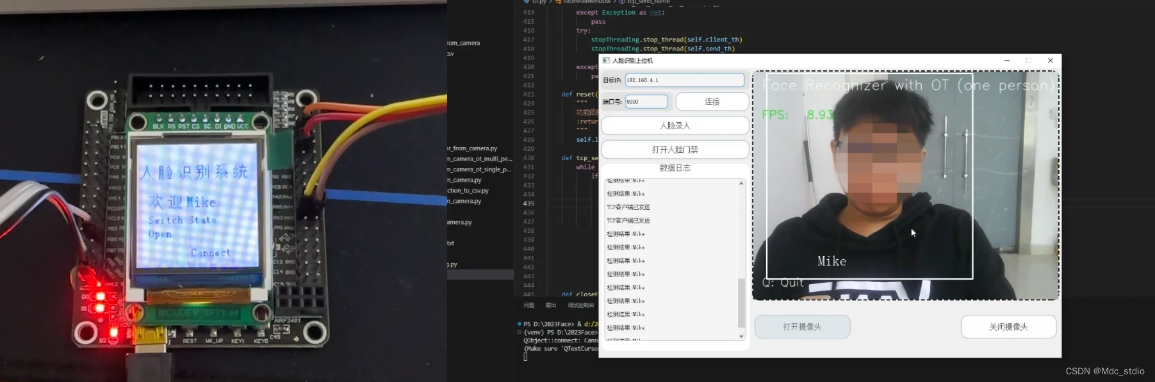Open the camera_ot_single_p… file in the explorer
Viewport: 1155px width, 382px height.
480,170
